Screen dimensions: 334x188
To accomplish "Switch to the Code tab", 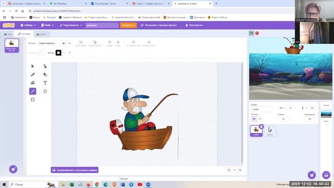I will click(x=8, y=34).
